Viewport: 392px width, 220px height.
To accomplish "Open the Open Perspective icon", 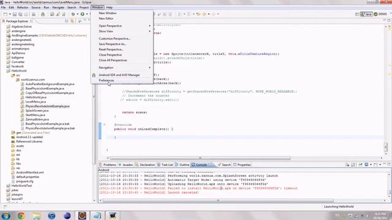I will pyautogui.click(x=357, y=14).
